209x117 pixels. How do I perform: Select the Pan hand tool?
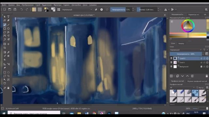click(x=8, y=88)
